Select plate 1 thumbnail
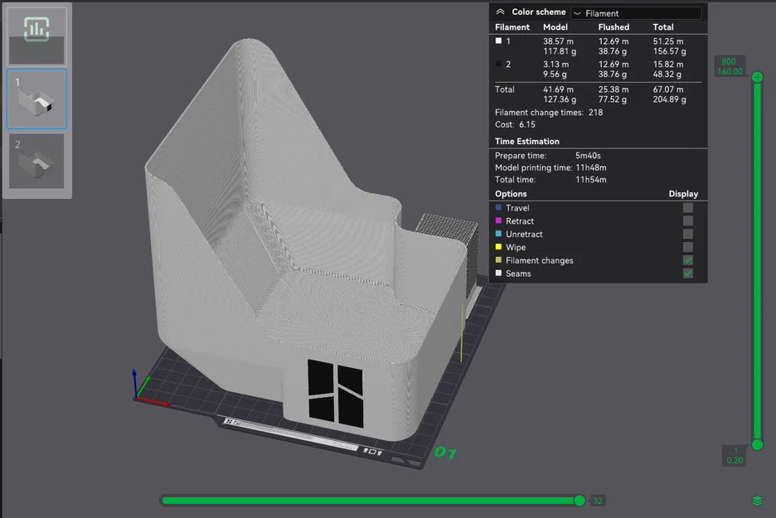Image resolution: width=776 pixels, height=518 pixels. [36, 99]
